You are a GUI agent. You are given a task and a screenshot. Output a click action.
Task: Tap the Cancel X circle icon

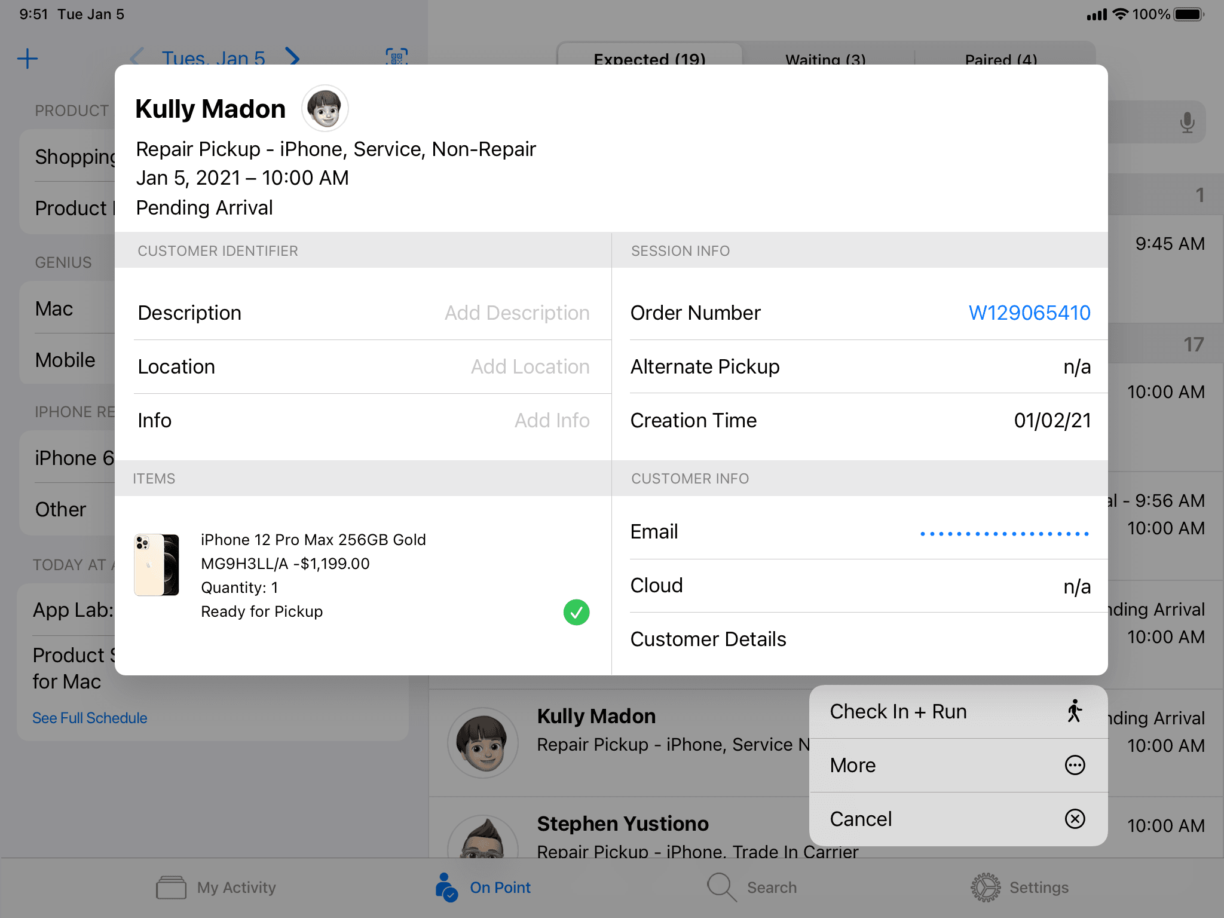coord(1075,819)
